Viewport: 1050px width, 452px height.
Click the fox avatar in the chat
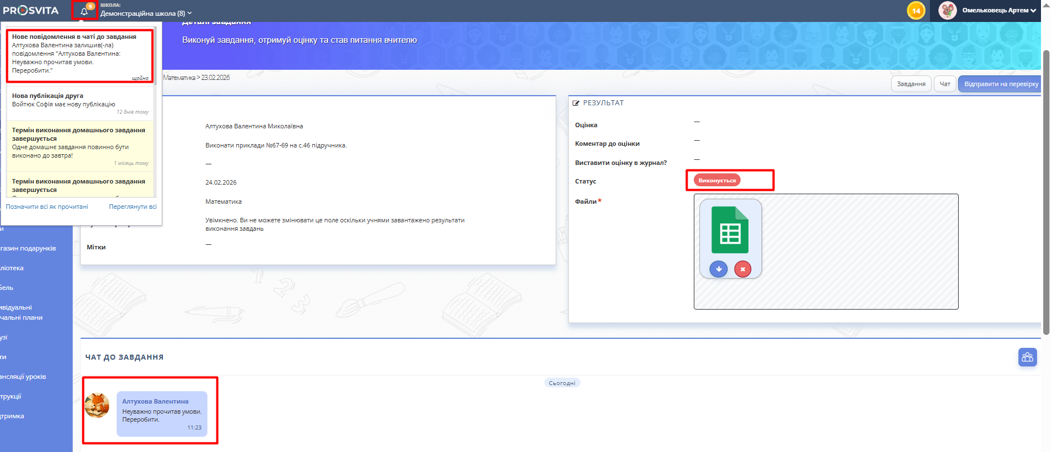(97, 406)
